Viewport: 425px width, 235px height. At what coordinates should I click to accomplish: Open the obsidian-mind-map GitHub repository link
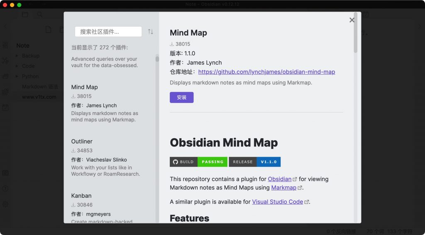tap(266, 72)
